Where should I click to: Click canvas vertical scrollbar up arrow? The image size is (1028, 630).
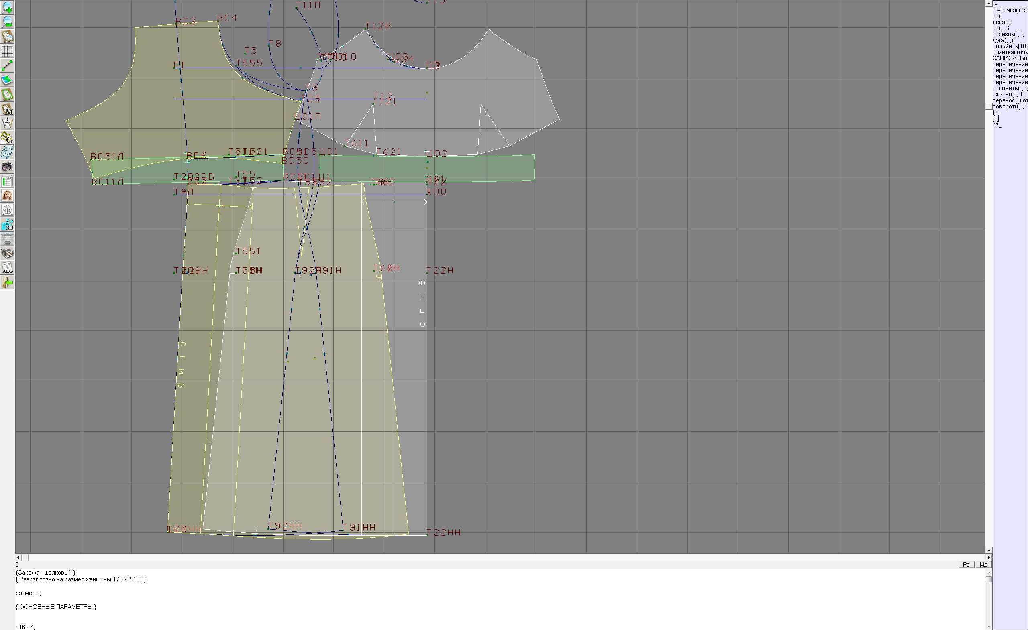click(988, 3)
